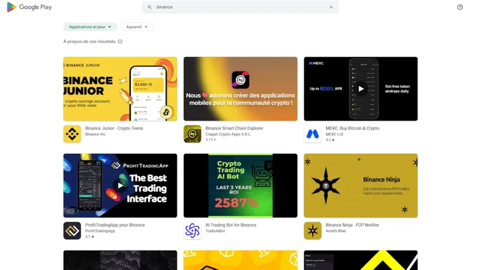The height and width of the screenshot is (270, 480).
Task: Click the ProfitTradingApp 4,1 star rating
Action: (90, 236)
